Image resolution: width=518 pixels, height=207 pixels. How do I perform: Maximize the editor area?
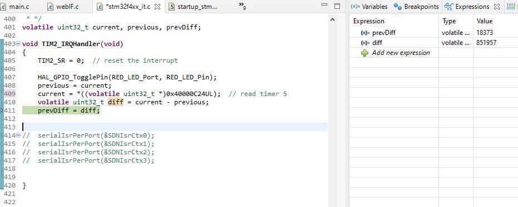click(337, 6)
